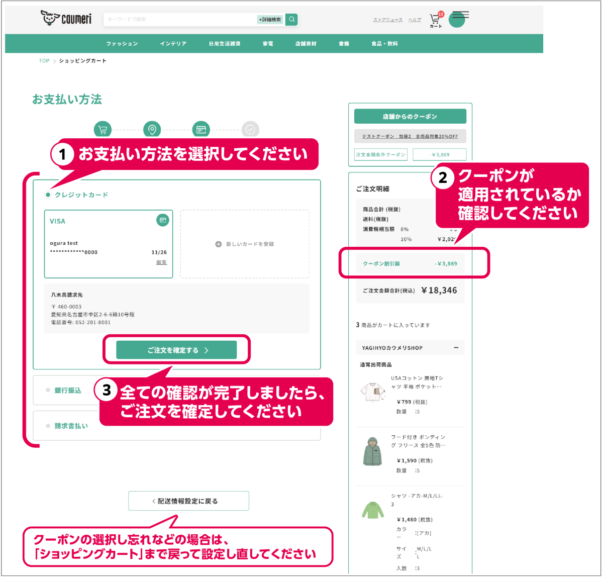Click the delivery location step icon
The image size is (603, 579).
click(152, 130)
